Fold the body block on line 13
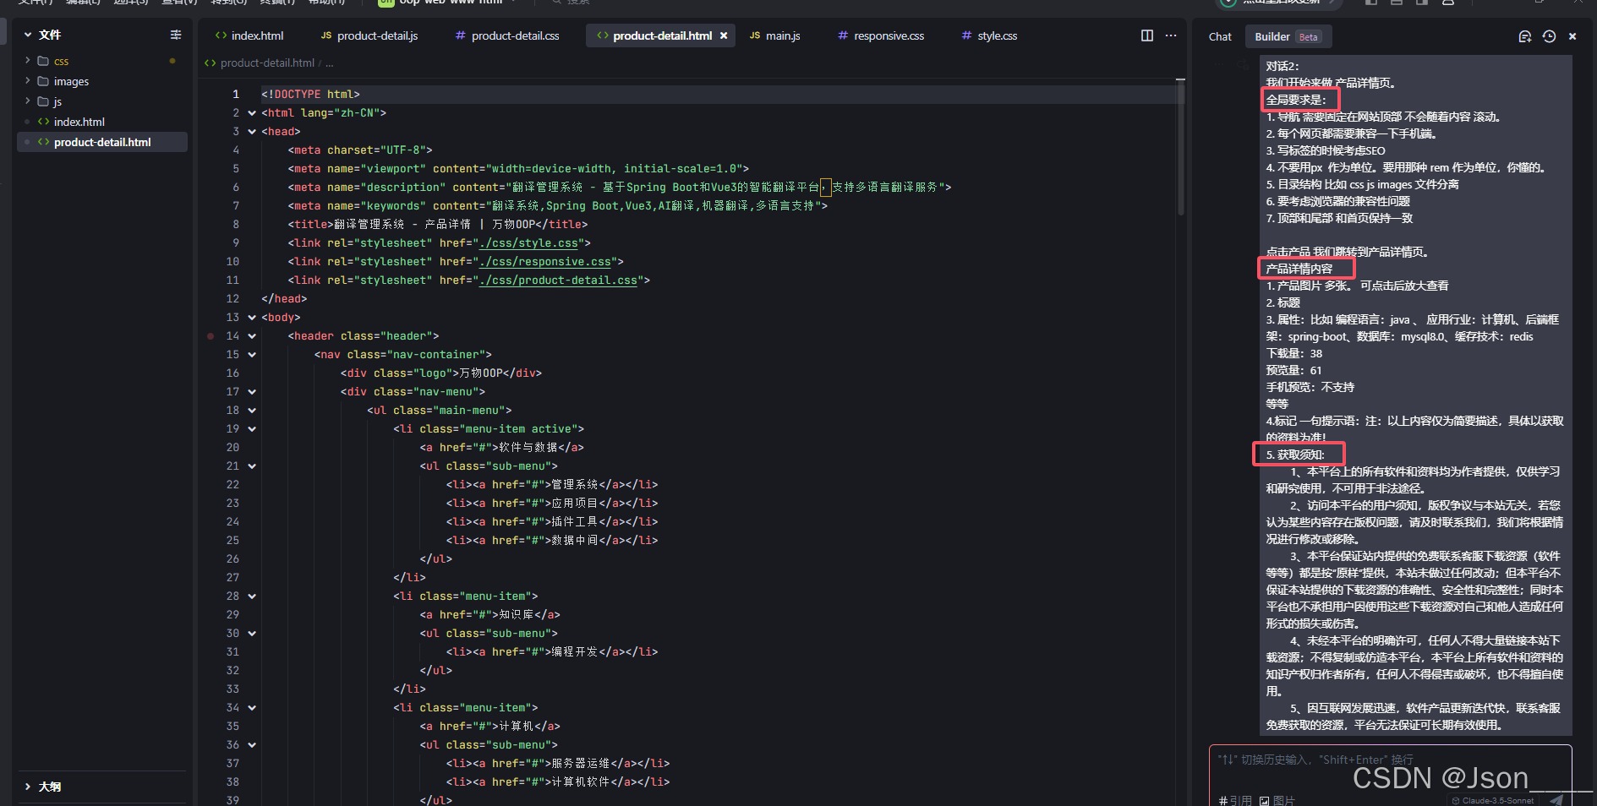Image resolution: width=1597 pixels, height=806 pixels. coord(252,318)
